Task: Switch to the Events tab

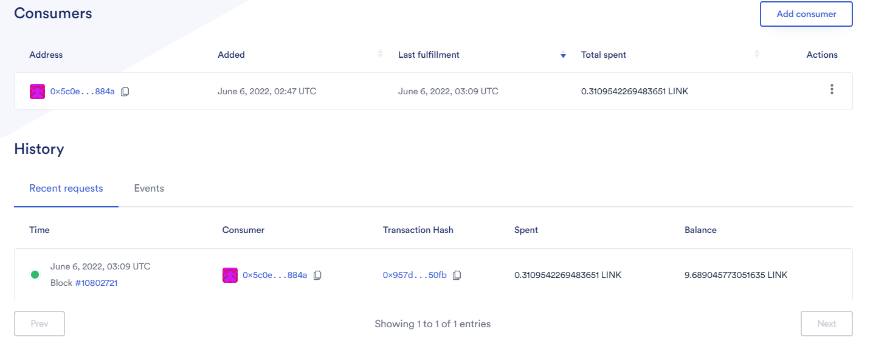Action: click(149, 189)
